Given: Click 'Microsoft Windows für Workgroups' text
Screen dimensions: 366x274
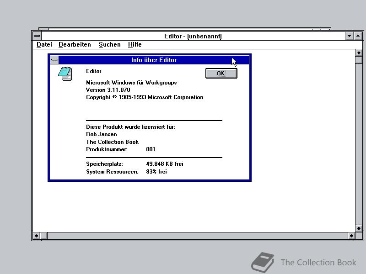Looking at the screenshot, I should 131,83.
